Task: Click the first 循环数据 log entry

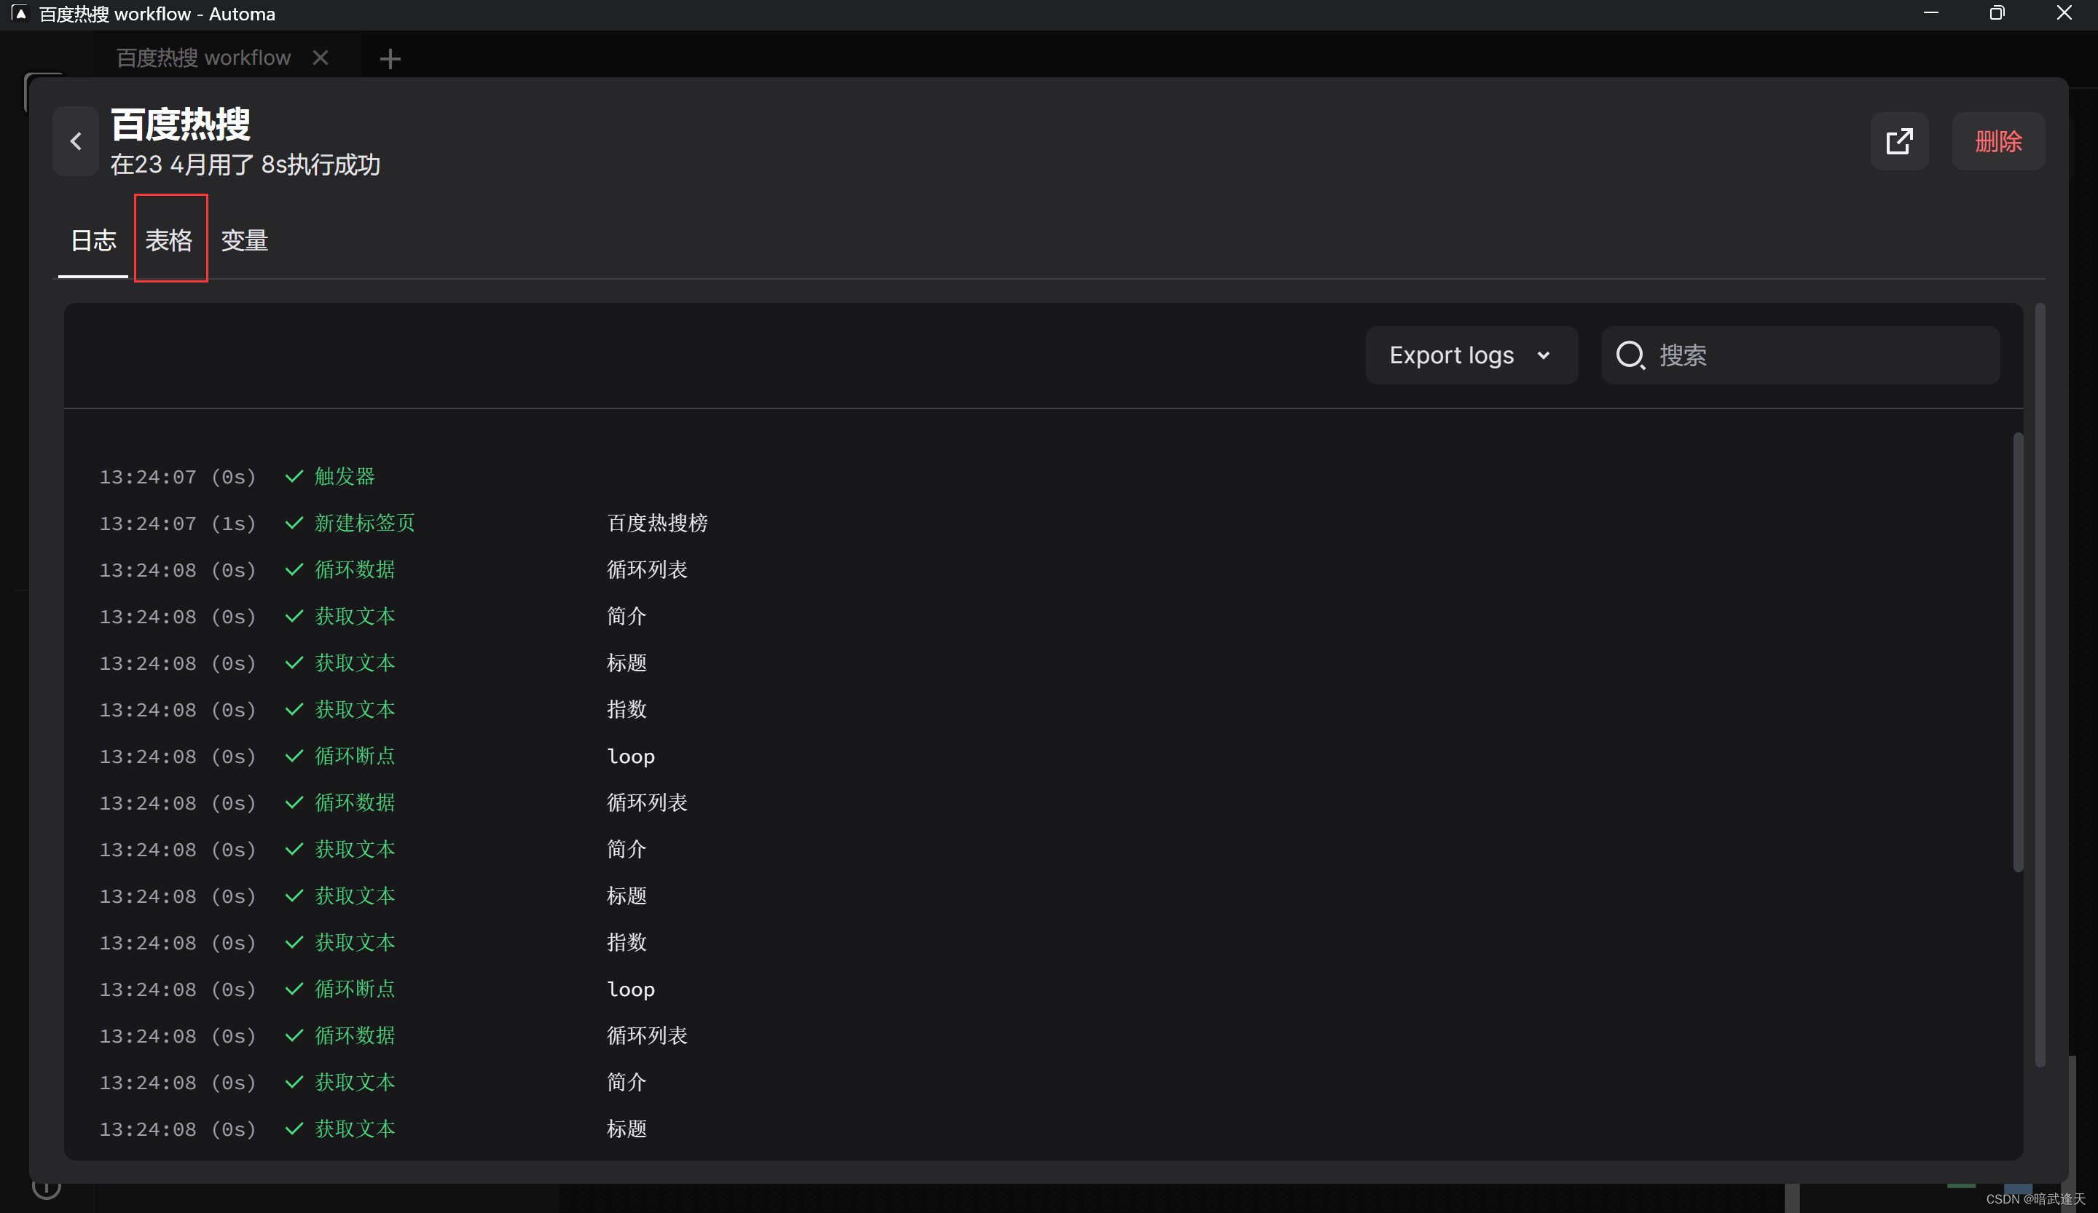Action: [x=355, y=569]
